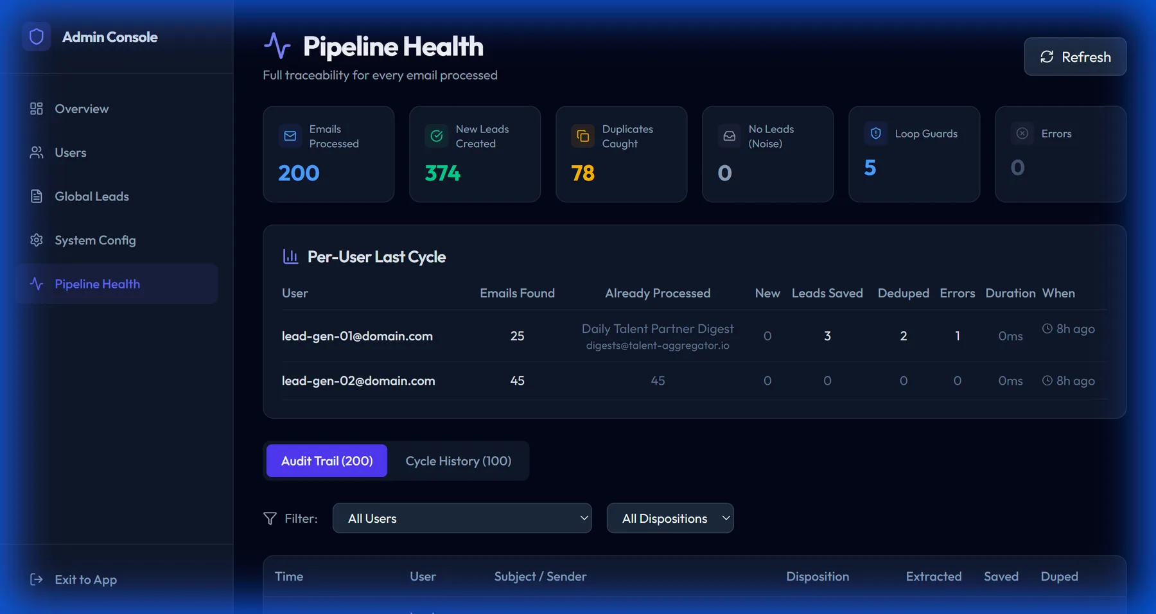Click the When column header
1156x614 pixels.
[x=1058, y=293]
